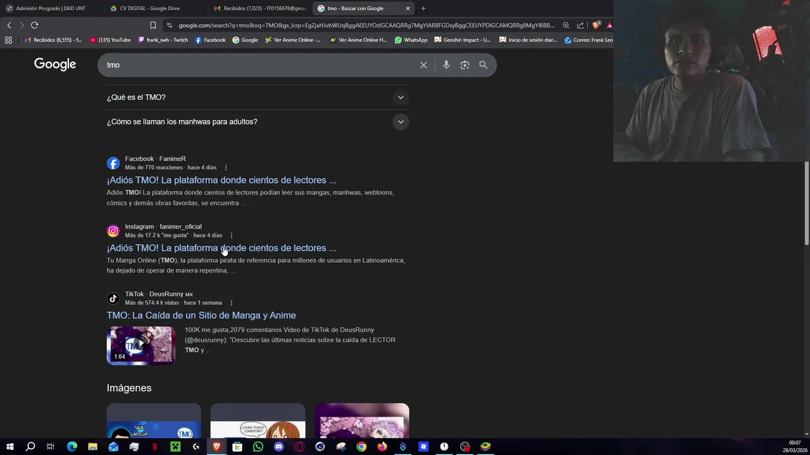This screenshot has height=455, width=810.
Task: Open the WhatsApp bookmark
Action: (x=411, y=40)
